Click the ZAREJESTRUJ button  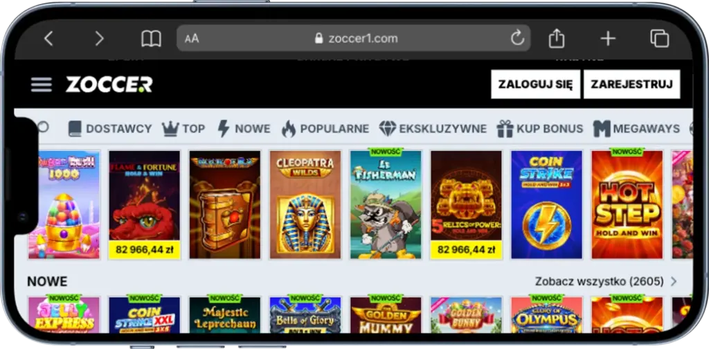tap(631, 84)
